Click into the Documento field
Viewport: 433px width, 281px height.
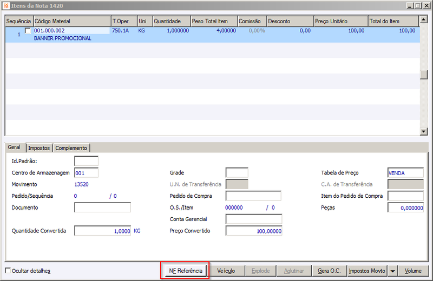point(102,208)
